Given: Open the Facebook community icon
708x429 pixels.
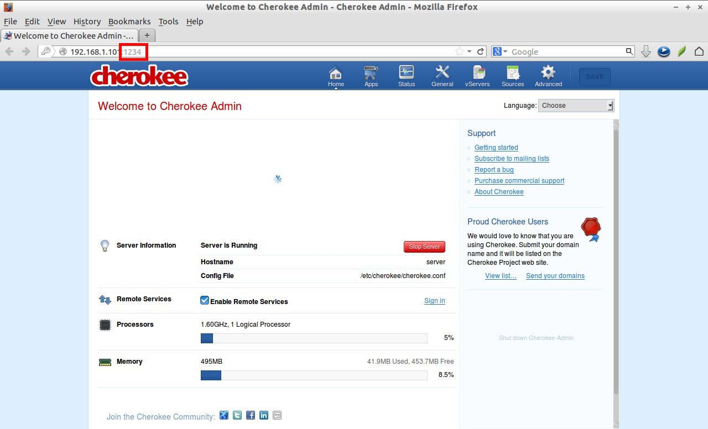Looking at the screenshot, I should coord(251,415).
